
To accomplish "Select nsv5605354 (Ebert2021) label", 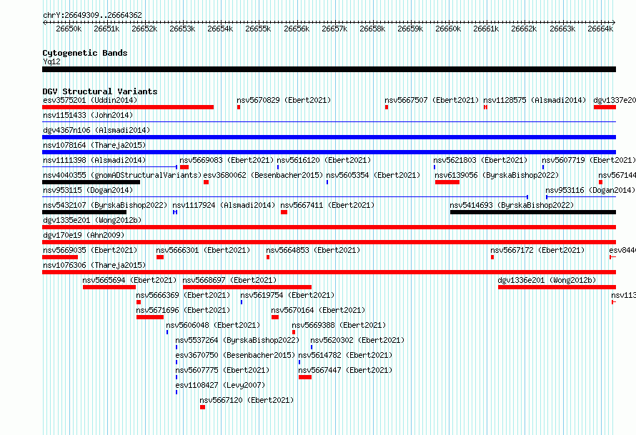I will coord(373,175).
